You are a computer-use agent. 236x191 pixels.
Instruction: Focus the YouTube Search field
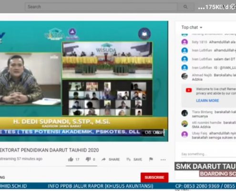pos(101,7)
